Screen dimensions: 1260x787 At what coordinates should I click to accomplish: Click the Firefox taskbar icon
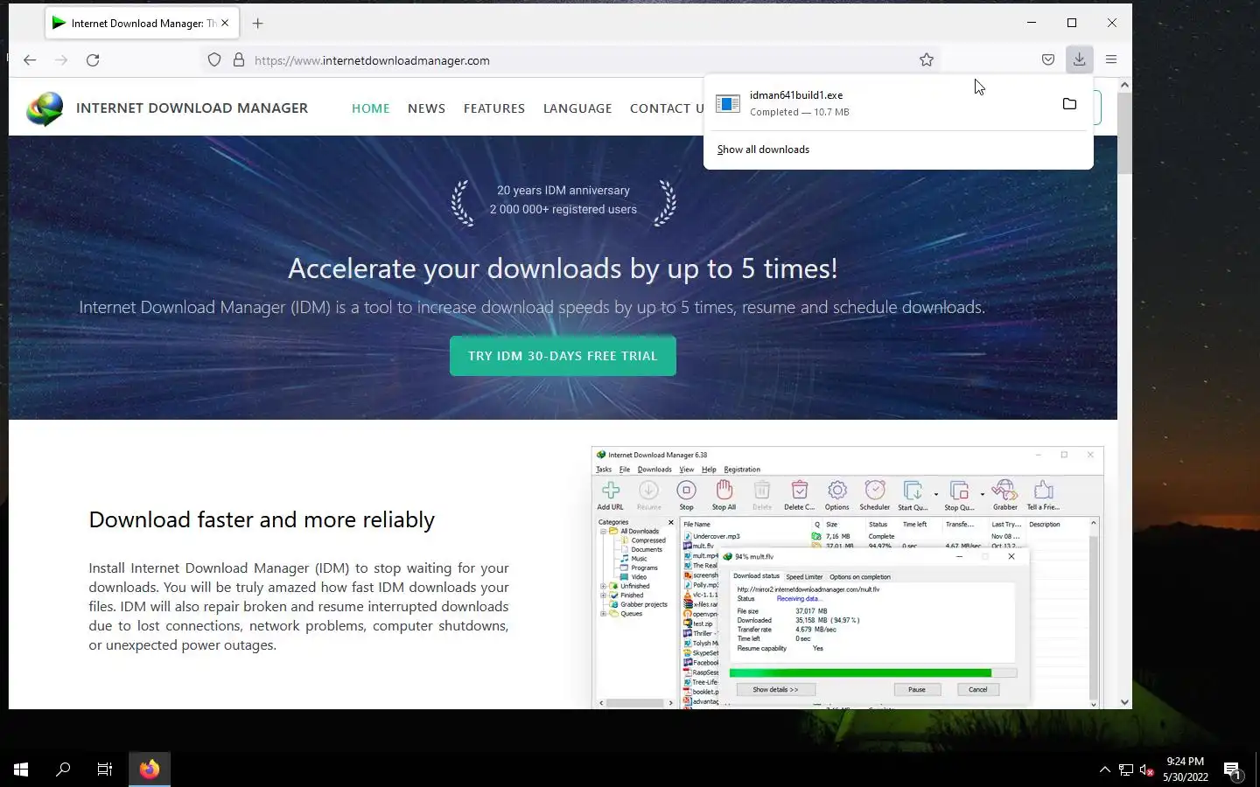coord(150,770)
